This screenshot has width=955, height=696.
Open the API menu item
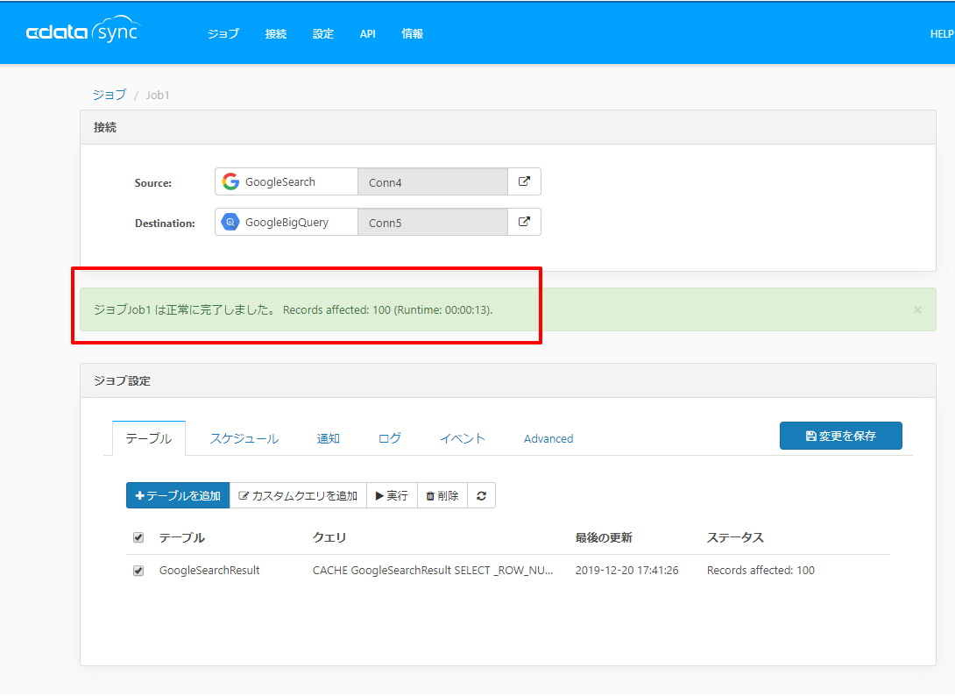368,34
